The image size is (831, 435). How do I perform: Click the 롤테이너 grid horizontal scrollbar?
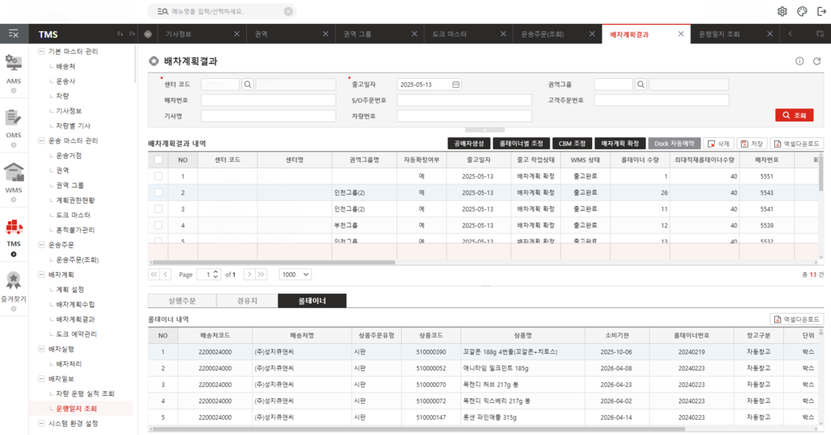(x=419, y=429)
